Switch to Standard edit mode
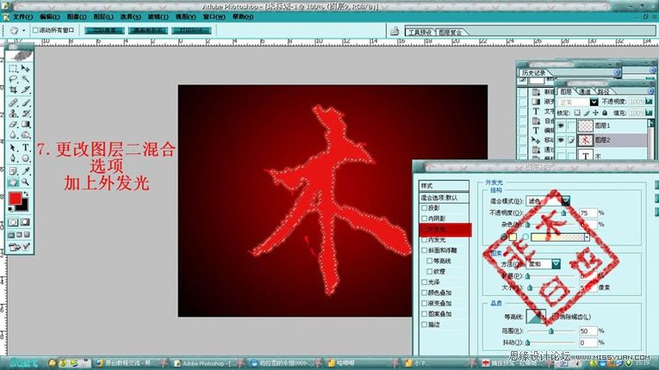 point(13,222)
